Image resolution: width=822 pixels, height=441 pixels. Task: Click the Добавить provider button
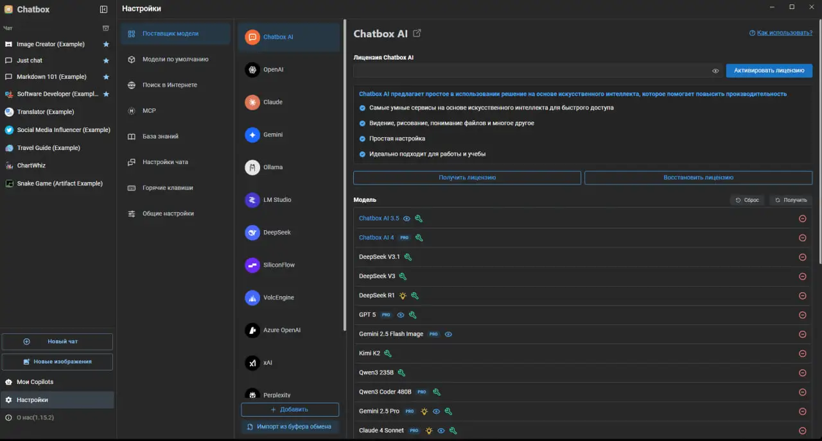tap(290, 410)
